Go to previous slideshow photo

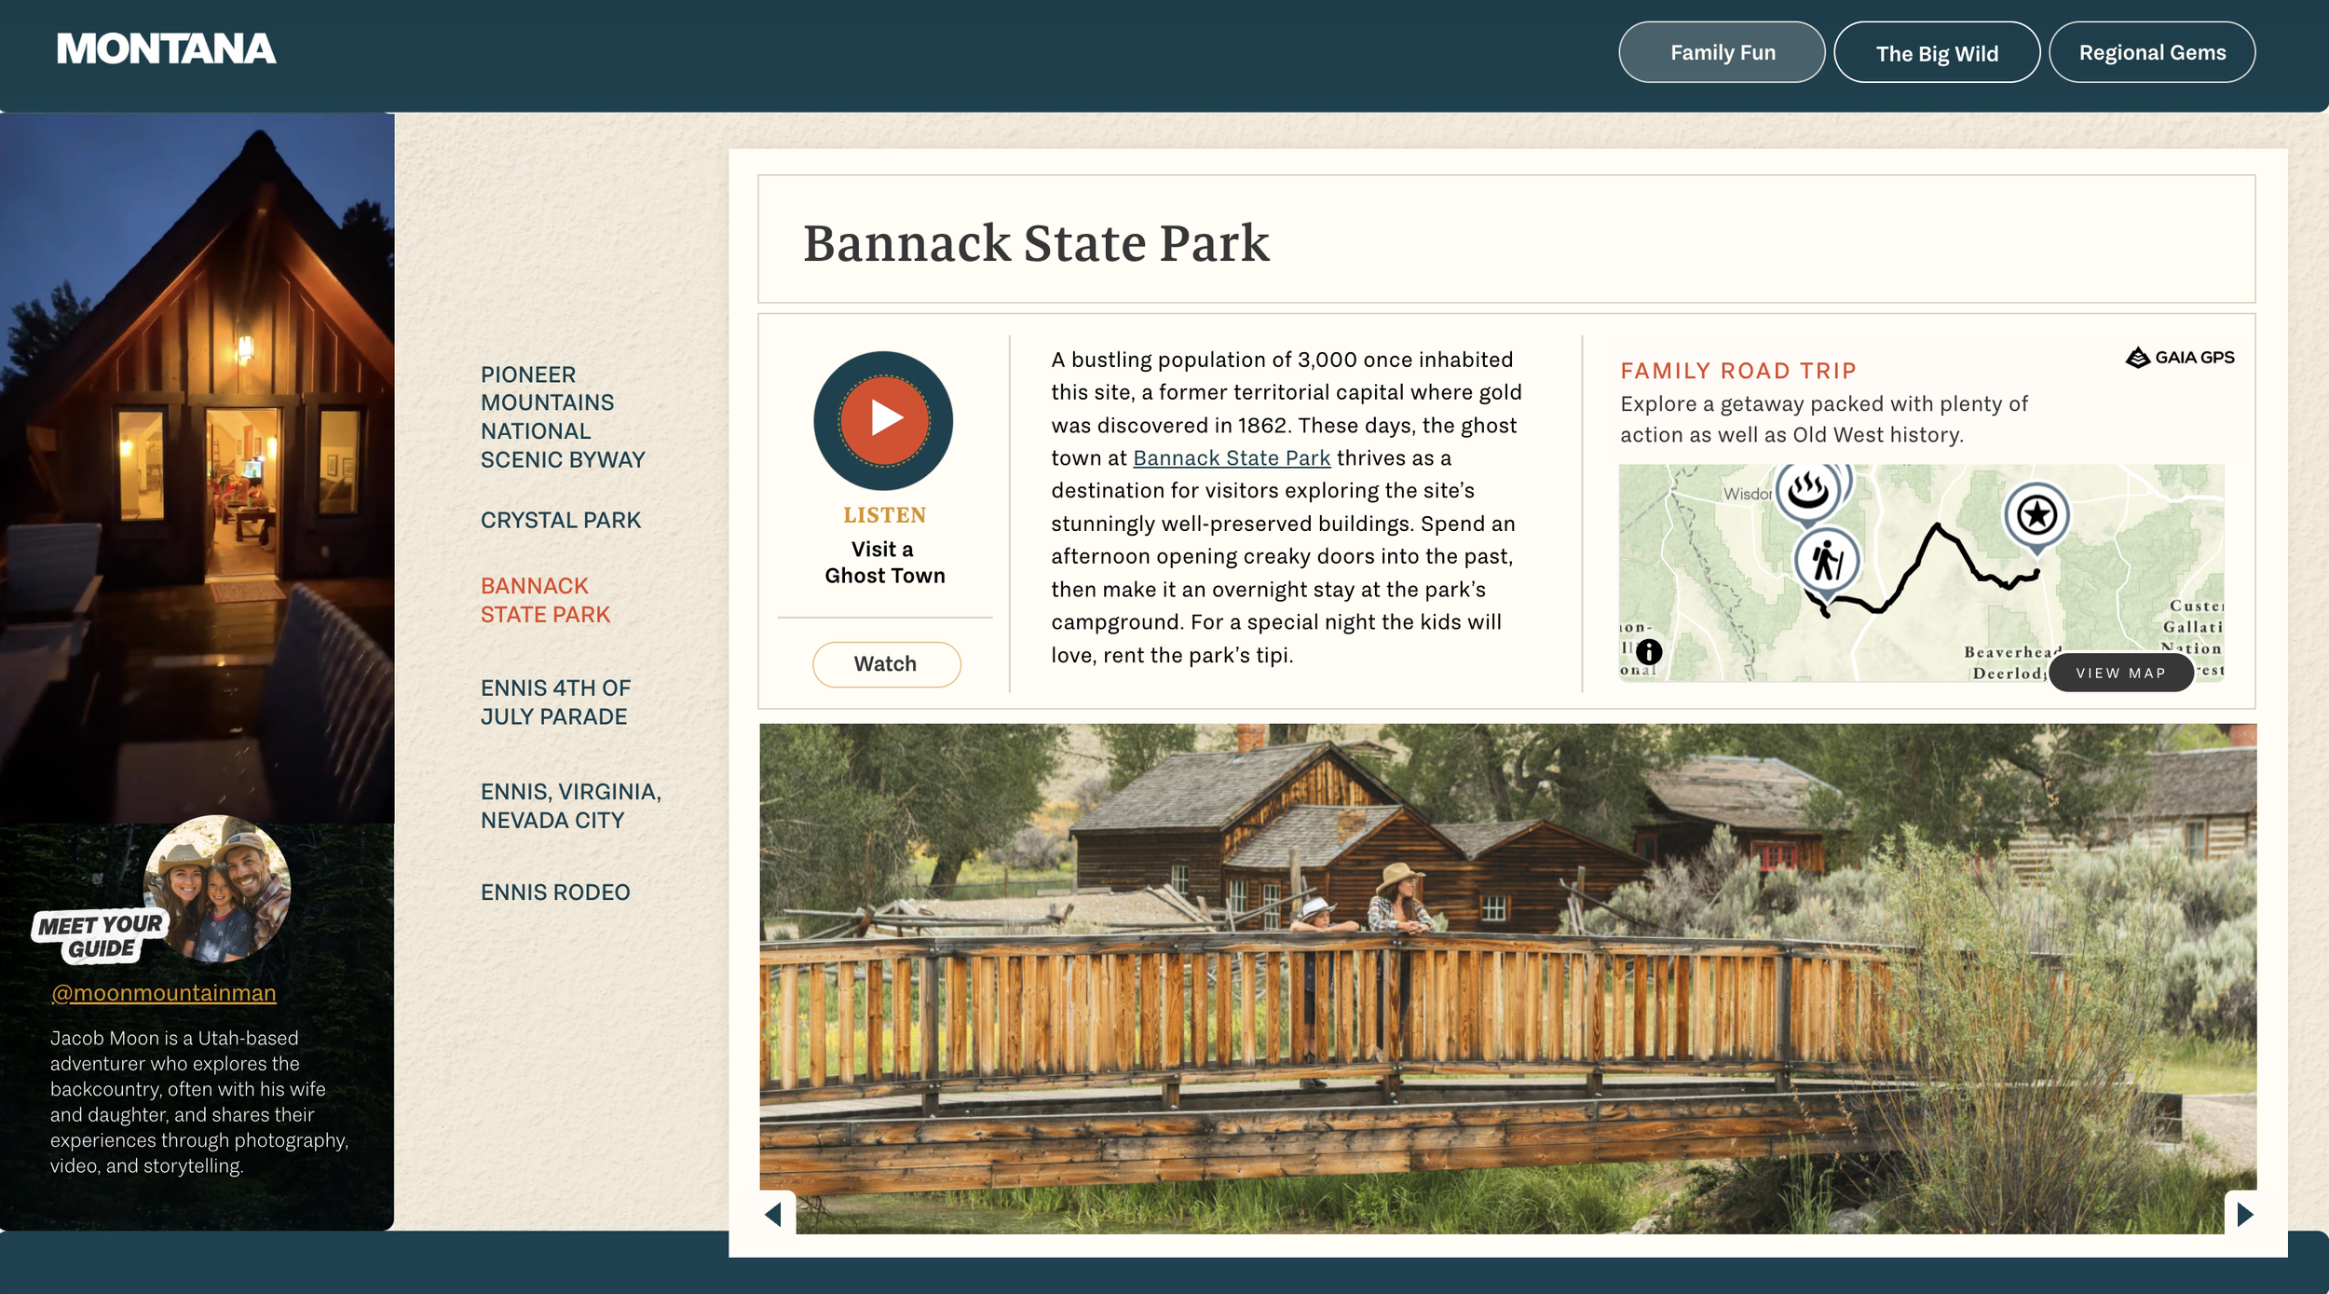(774, 1214)
